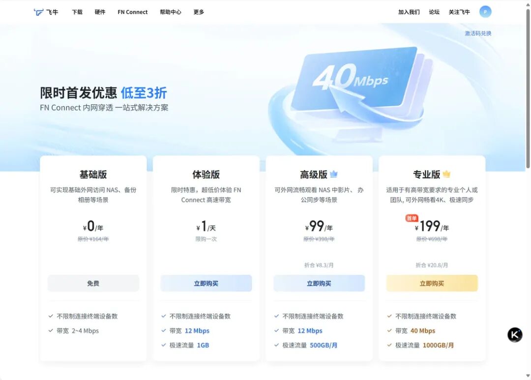
Task: Click the 折合 ¥8.3/月 text
Action: (x=319, y=265)
